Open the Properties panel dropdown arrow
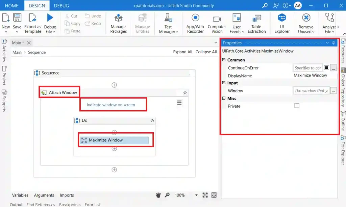 coord(327,43)
